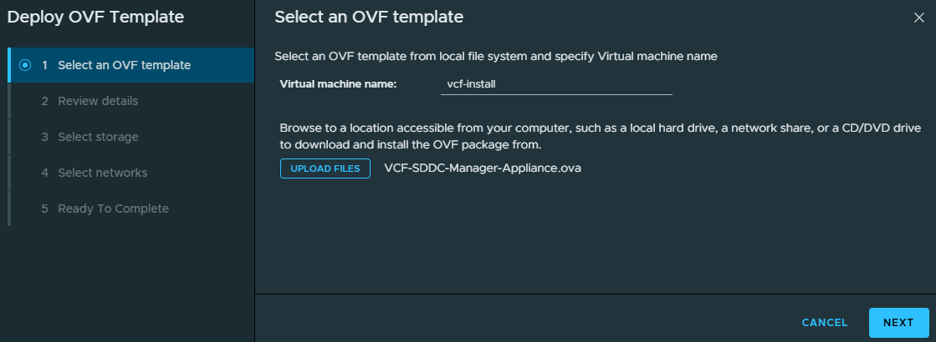Select the 'Select an OVF template' wizard step
Viewport: 936px width, 342px height.
[x=130, y=65]
